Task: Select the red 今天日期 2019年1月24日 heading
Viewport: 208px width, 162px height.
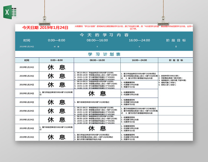Action: 45,28
